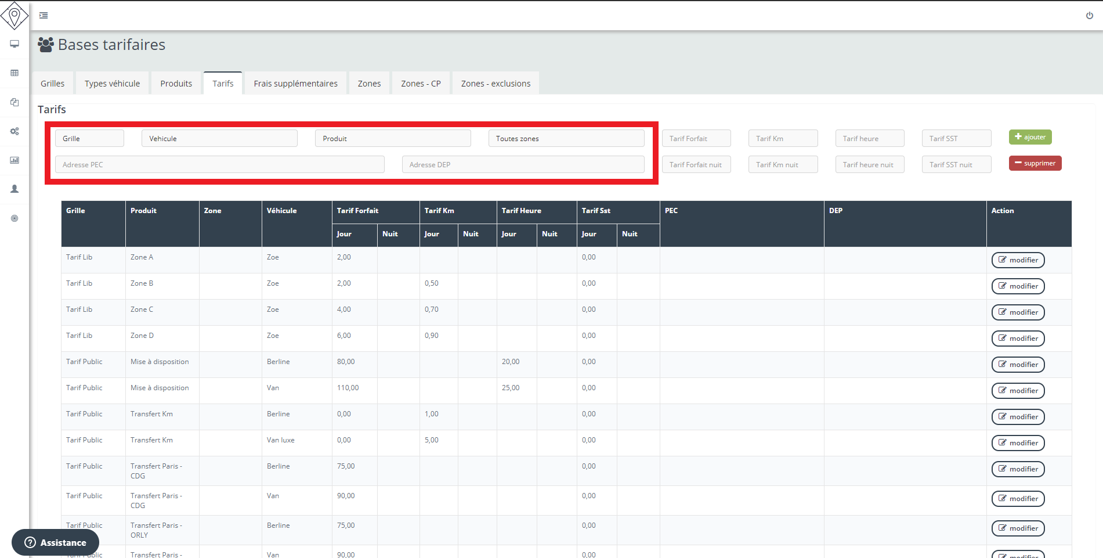Open the Zones - exclusions tab

[496, 84]
